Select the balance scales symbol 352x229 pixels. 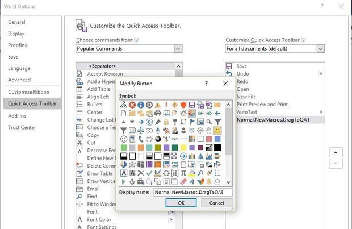tap(141, 130)
